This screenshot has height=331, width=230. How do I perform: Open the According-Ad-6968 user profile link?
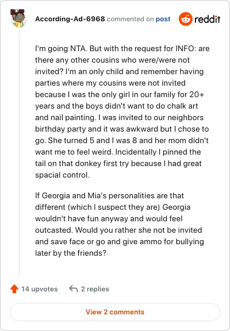pos(70,19)
